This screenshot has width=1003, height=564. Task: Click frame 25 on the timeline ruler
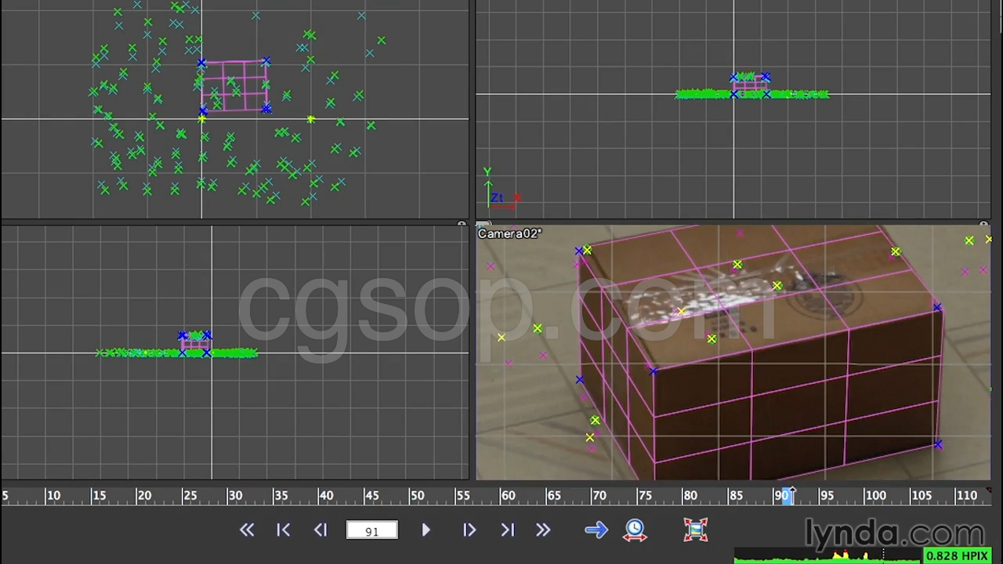pyautogui.click(x=190, y=495)
